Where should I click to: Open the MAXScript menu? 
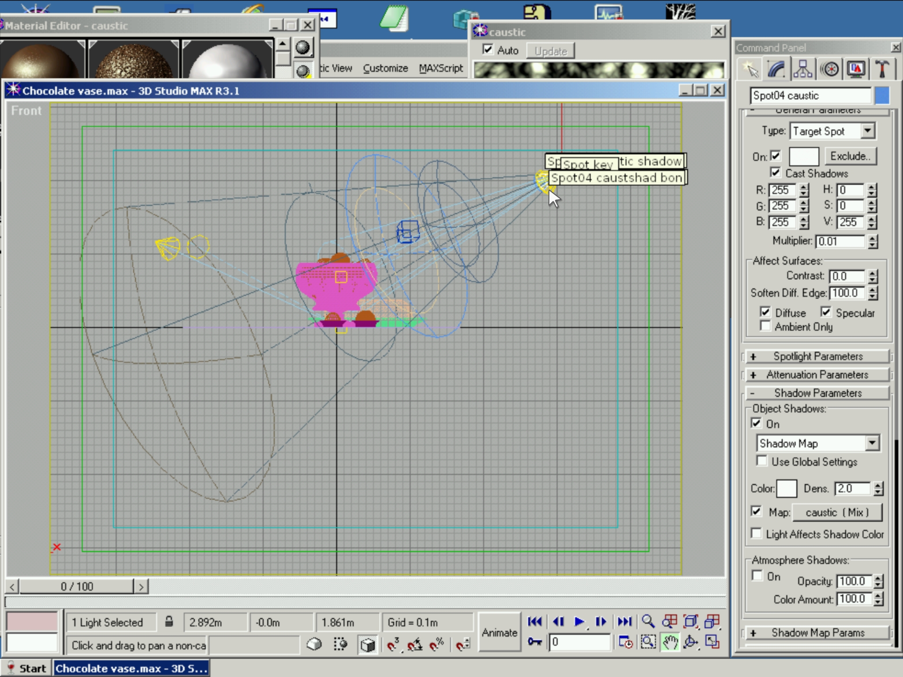click(440, 68)
